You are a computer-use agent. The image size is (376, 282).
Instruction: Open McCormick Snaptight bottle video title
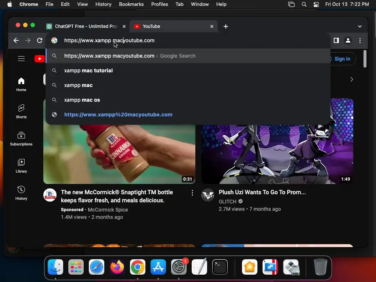click(x=117, y=196)
